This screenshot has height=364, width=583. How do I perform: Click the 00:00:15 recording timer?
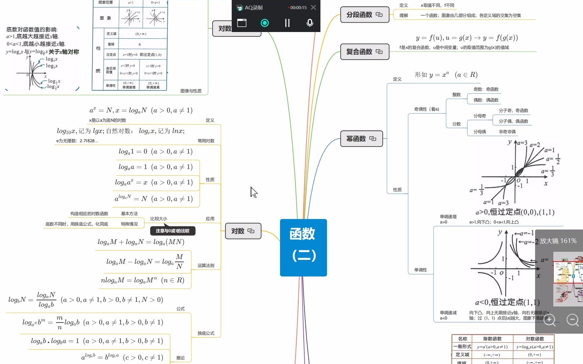coord(298,7)
